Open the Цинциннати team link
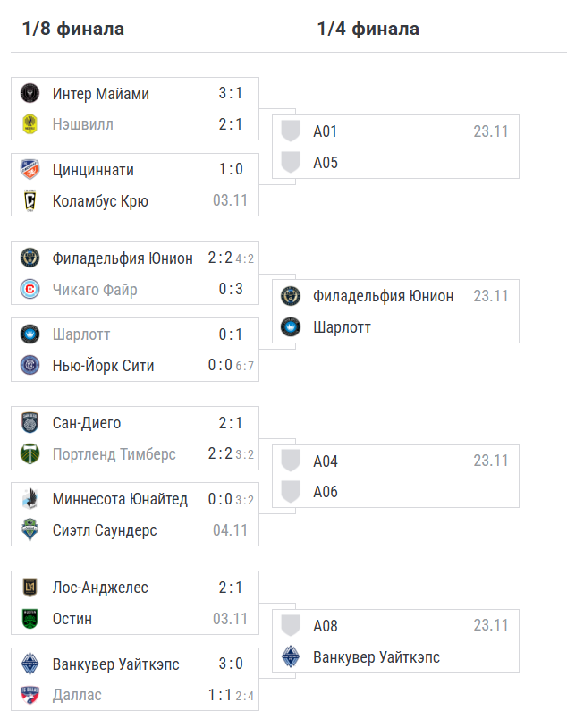Image resolution: width=567 pixels, height=711 pixels. [x=93, y=170]
